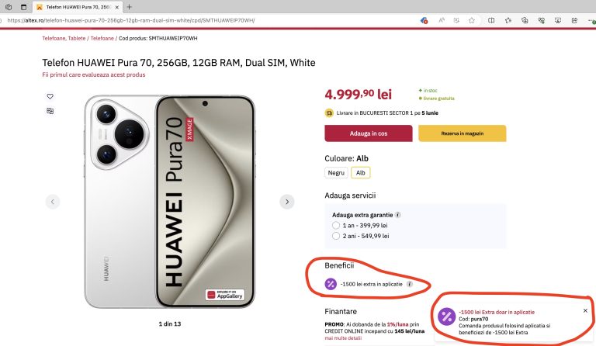Image resolution: width=596 pixels, height=346 pixels.
Task: Open info icon beside -1500 lei benefit
Action: coord(410,285)
